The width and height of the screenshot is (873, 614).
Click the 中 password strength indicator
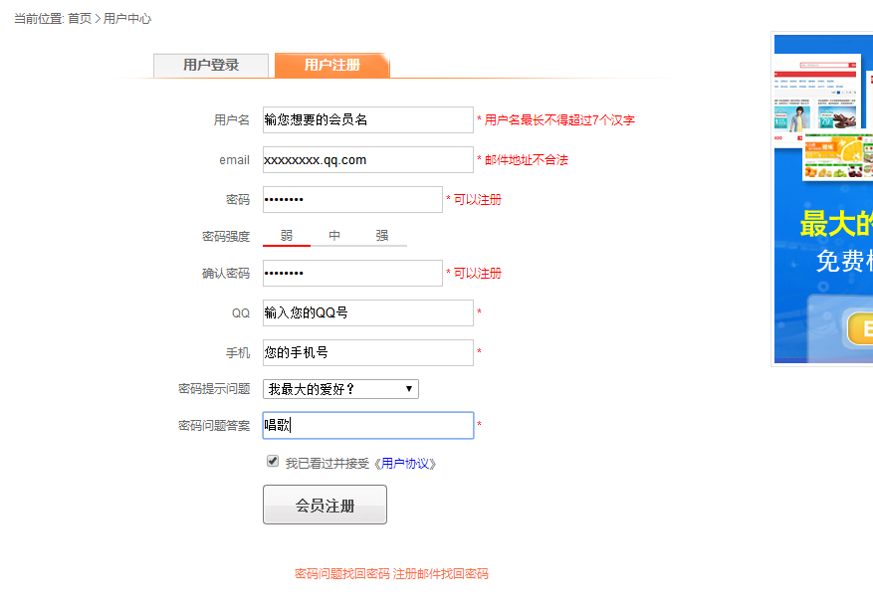click(x=334, y=236)
